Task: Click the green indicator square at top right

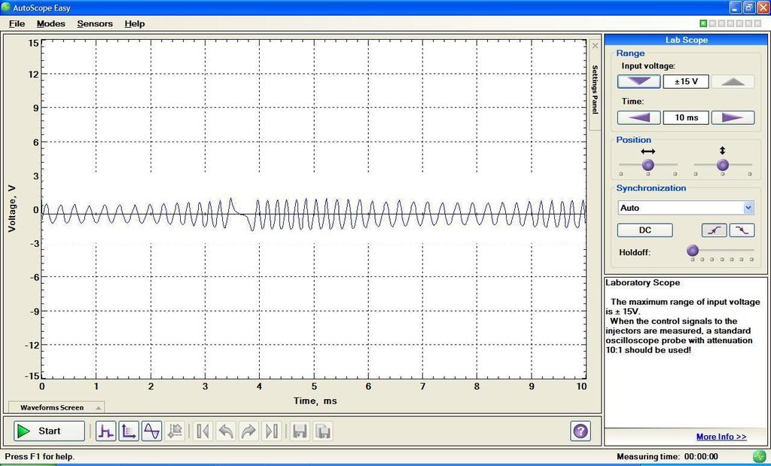Action: click(703, 23)
